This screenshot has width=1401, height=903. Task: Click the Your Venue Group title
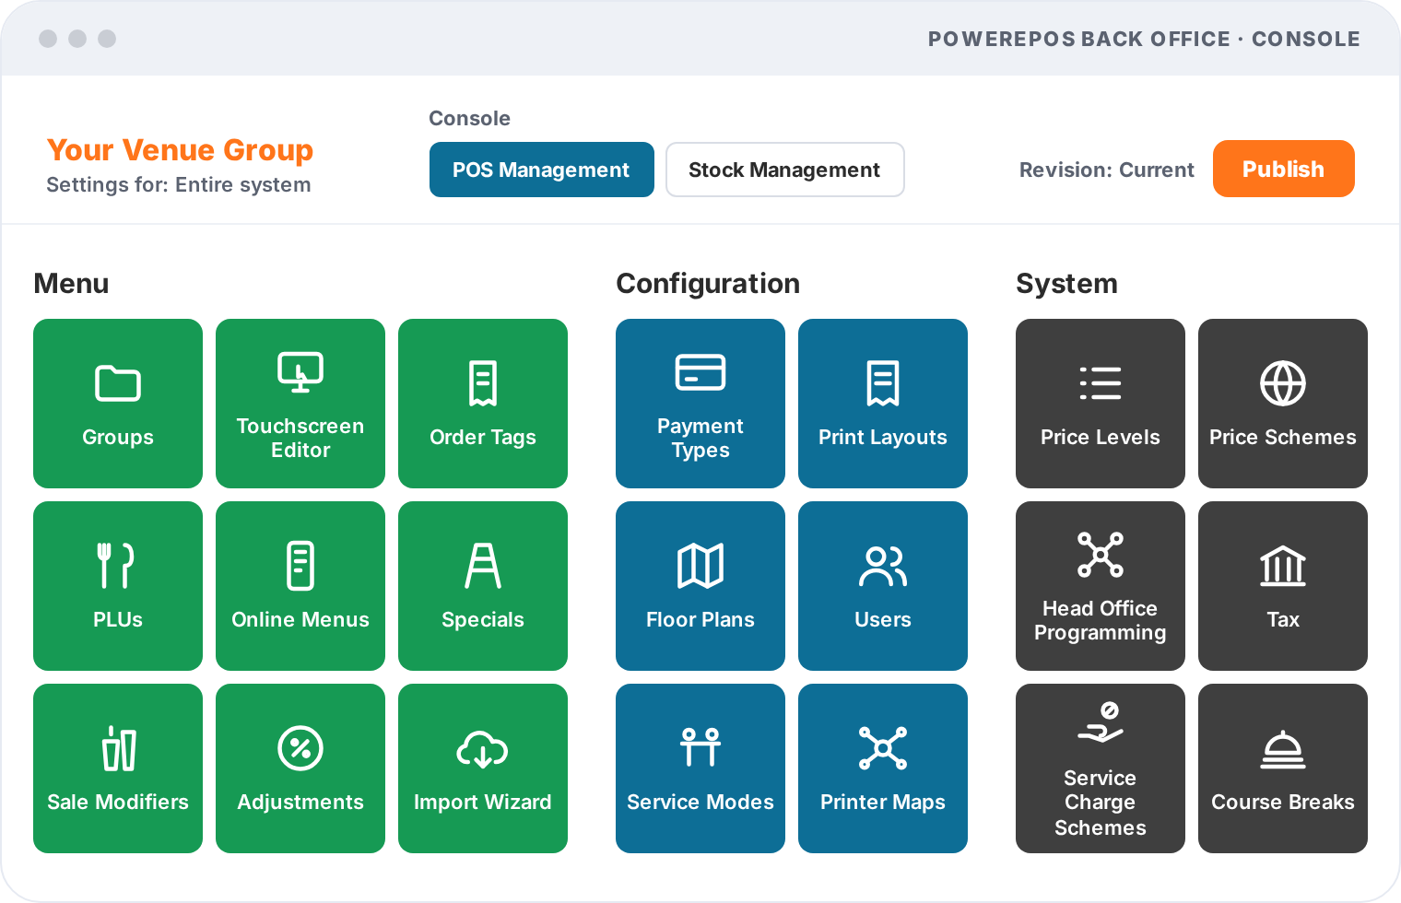coord(181,150)
